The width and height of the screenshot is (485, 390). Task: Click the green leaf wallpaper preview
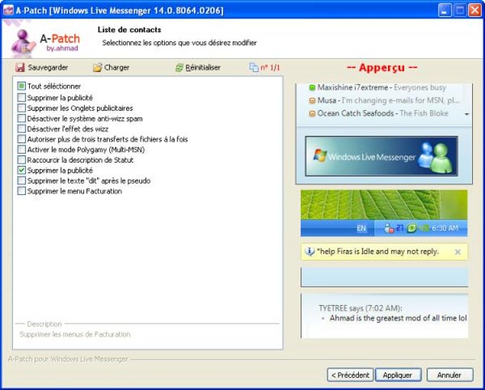384,205
